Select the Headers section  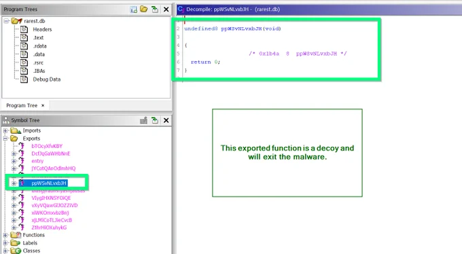point(42,29)
